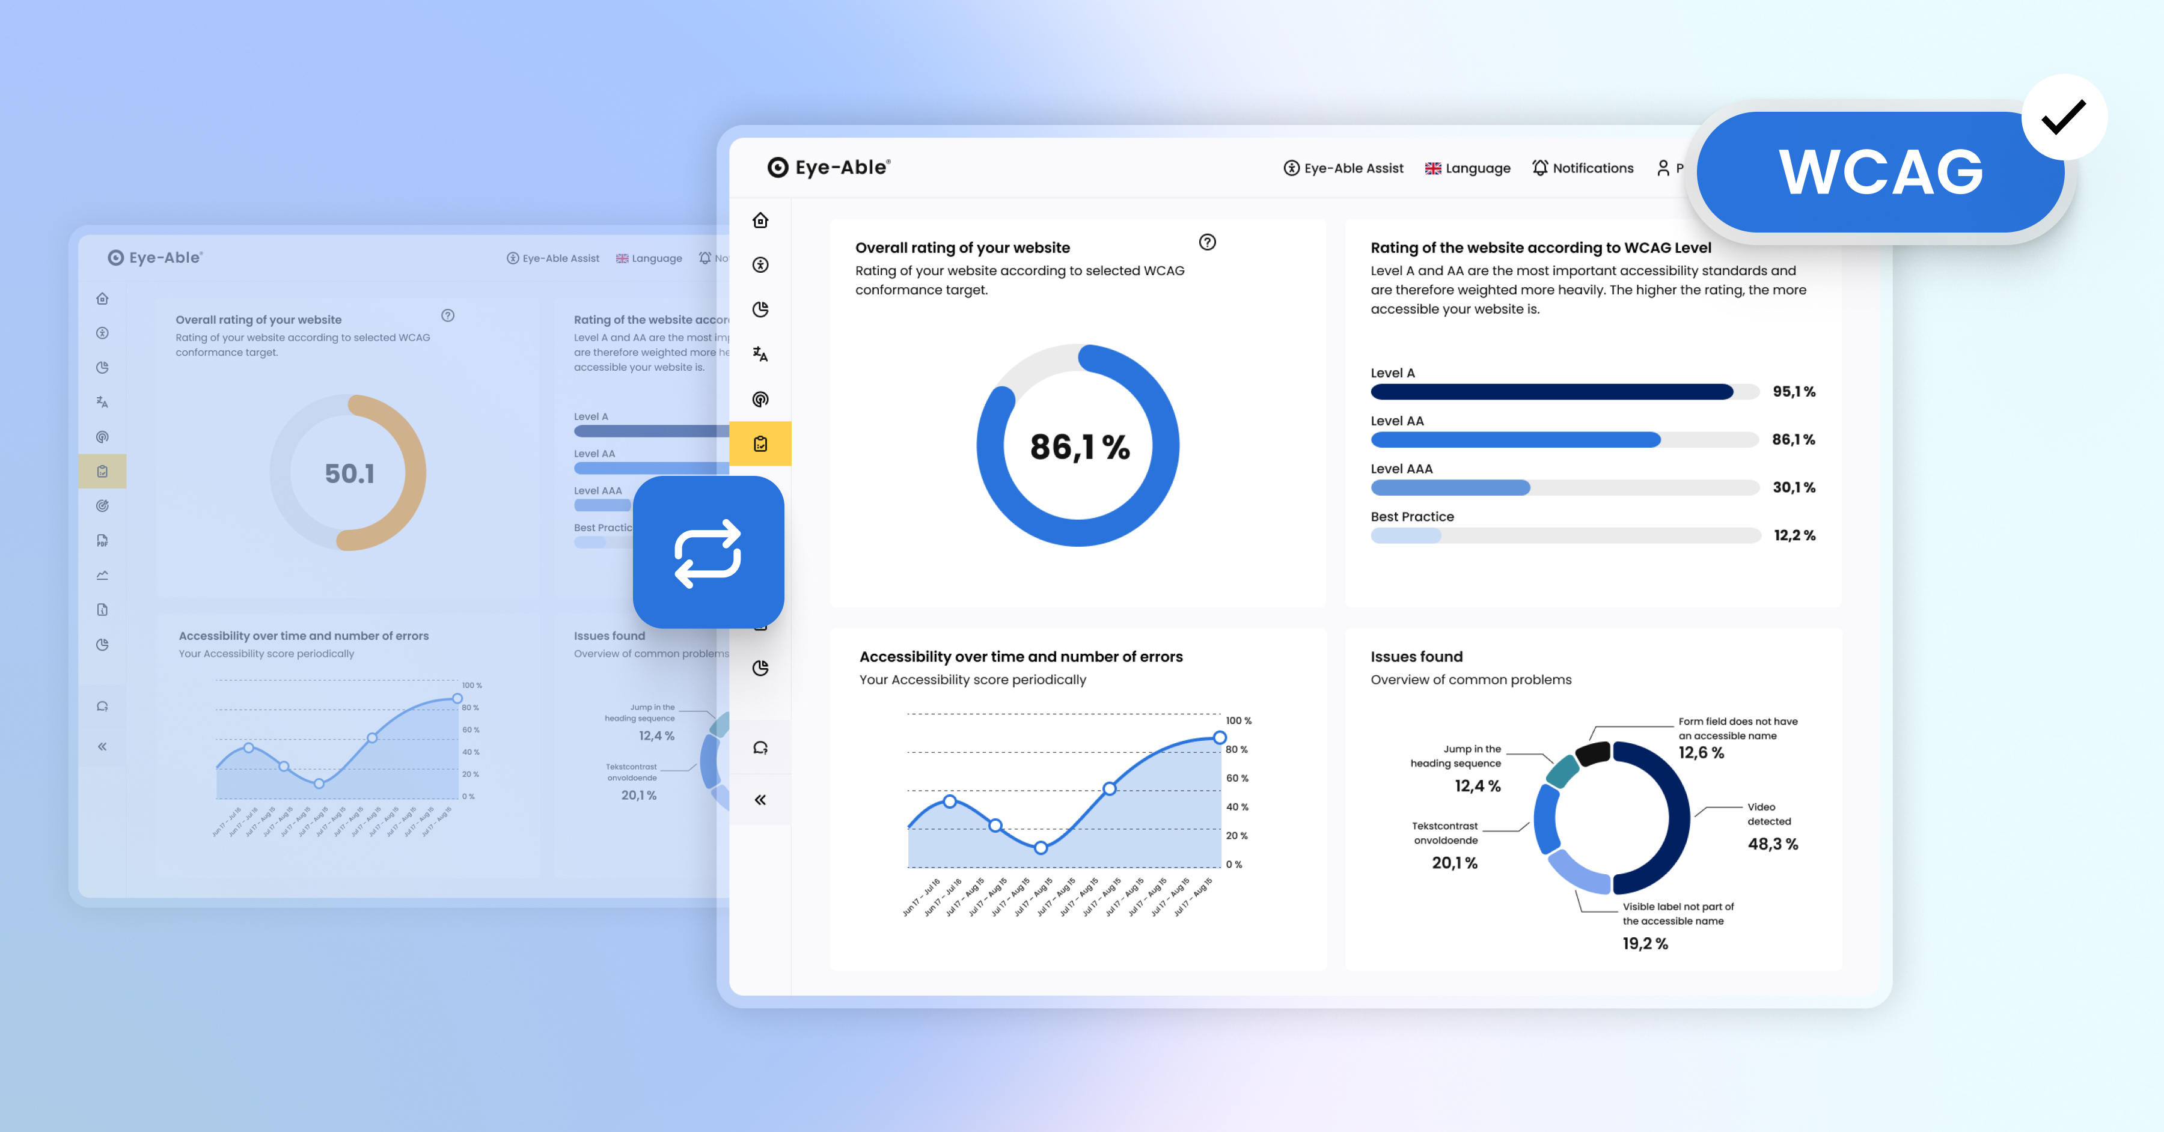This screenshot has width=2164, height=1132.
Task: Open the Home dashboard icon in sidebar
Action: point(760,221)
